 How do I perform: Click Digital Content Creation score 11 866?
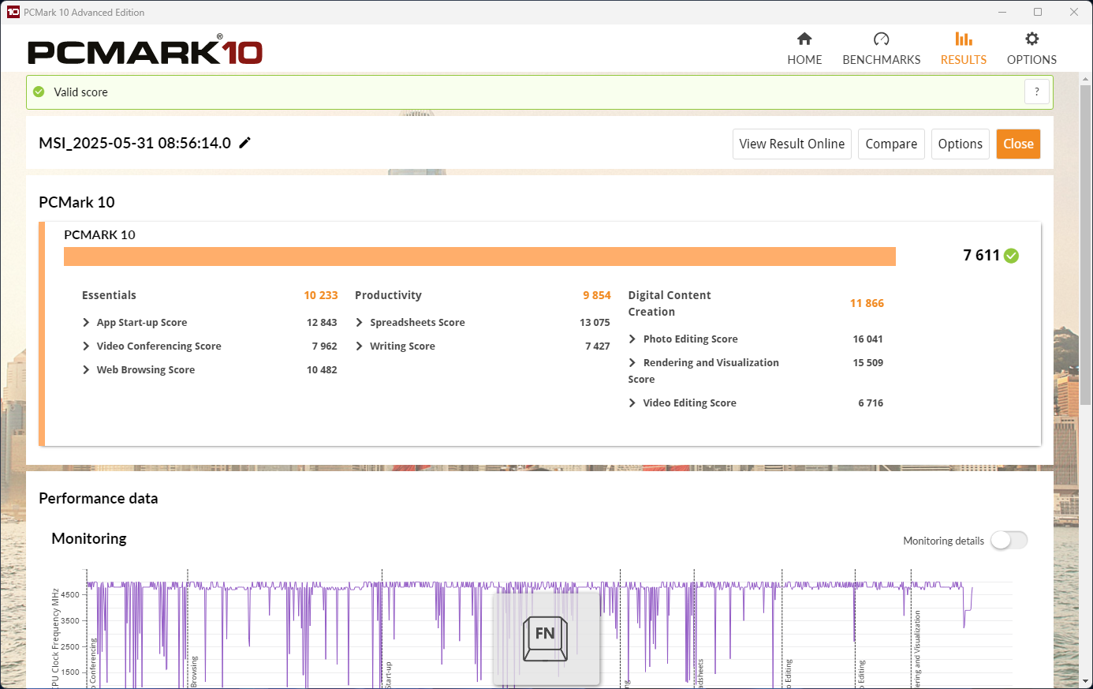(867, 303)
